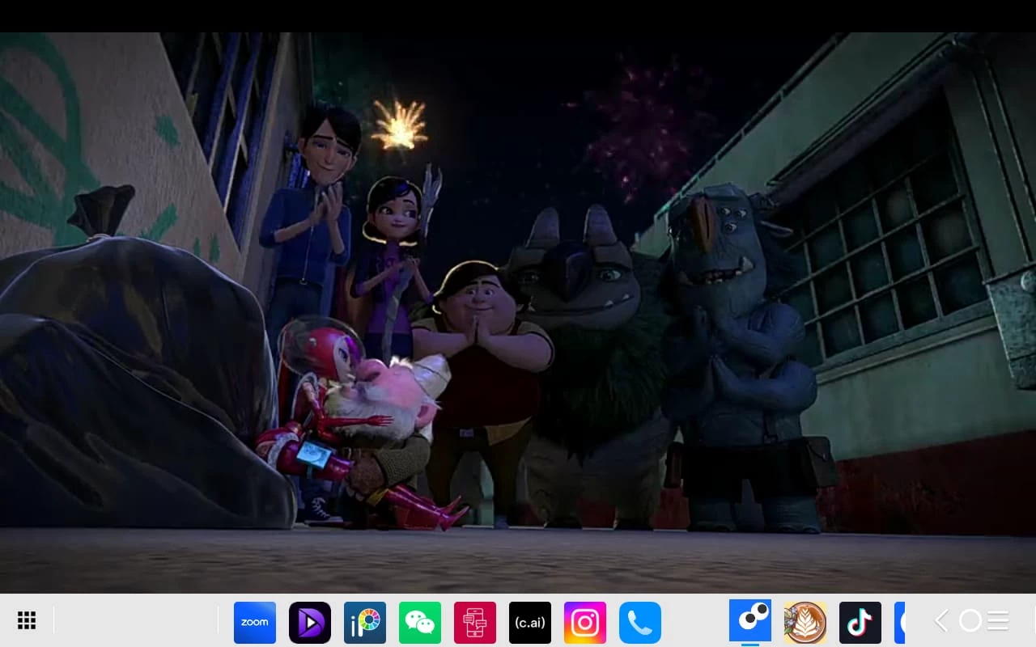Switch to the active blue two-dots app
The height and width of the screenshot is (647, 1036).
coord(750,621)
